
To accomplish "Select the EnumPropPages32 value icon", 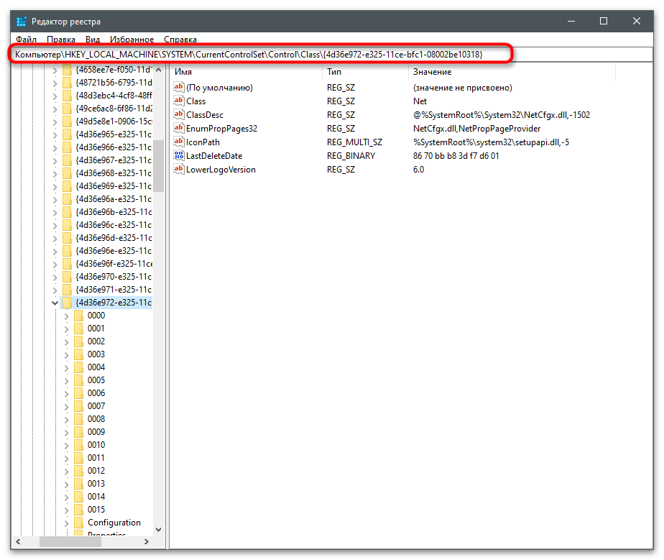I will pos(179,128).
